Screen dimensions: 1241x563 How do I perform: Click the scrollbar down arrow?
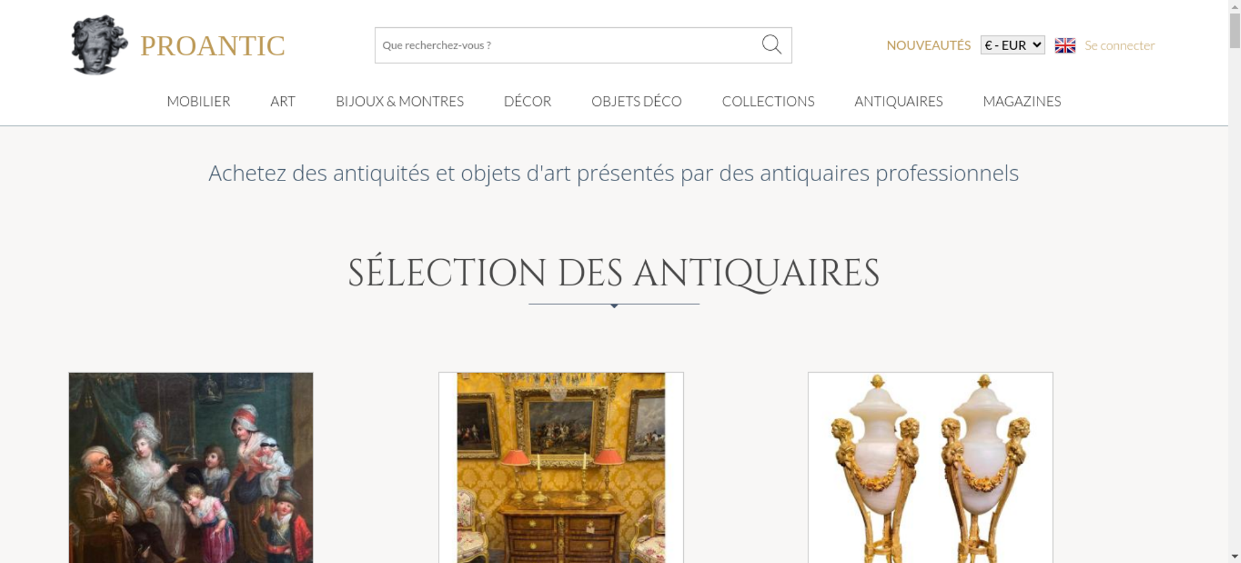pos(1235,557)
